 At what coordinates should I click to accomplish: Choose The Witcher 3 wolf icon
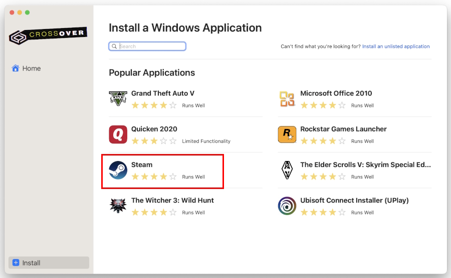[x=118, y=205]
